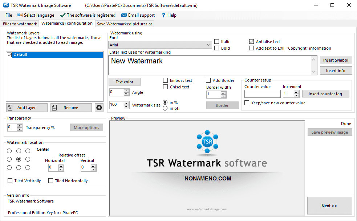
Task: Click The software is registered item
Action: coord(88,15)
